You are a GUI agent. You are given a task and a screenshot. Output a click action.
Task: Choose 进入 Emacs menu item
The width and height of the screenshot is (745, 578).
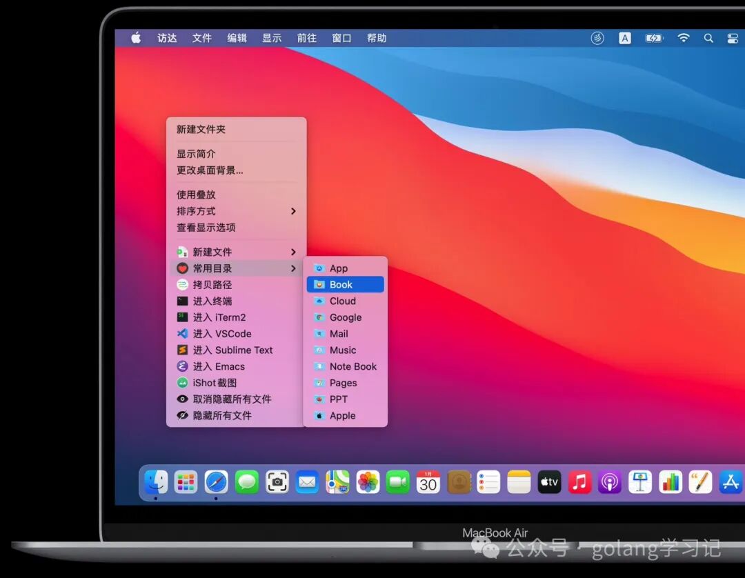(236, 367)
